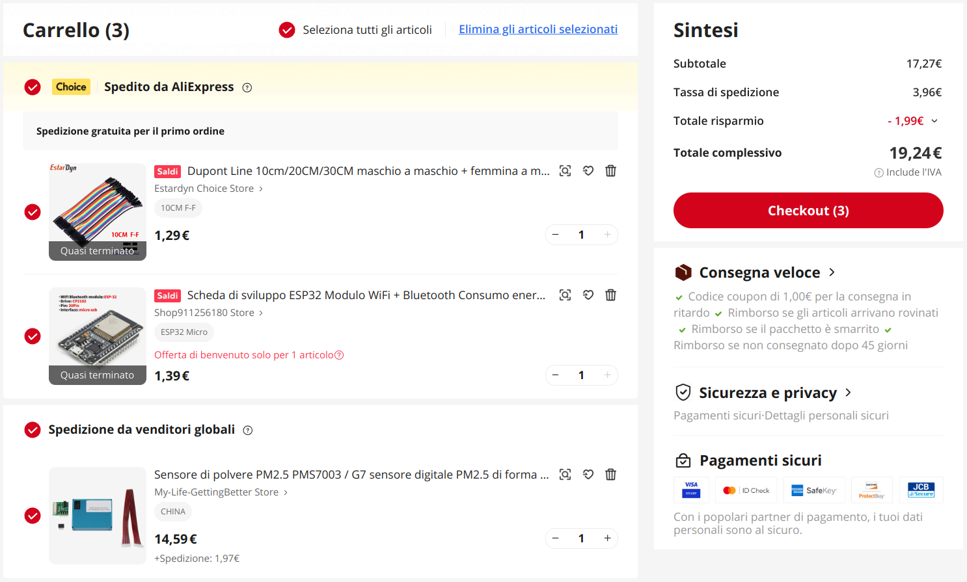
Task: Click the Choice badge
Action: (x=71, y=87)
